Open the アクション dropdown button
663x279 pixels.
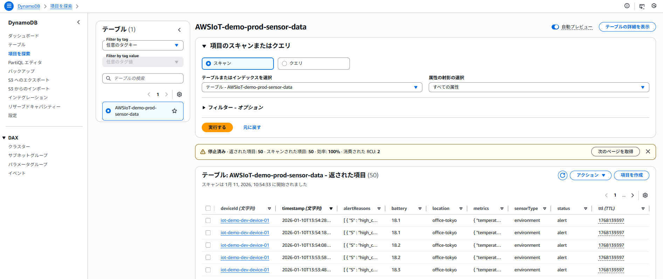coord(591,175)
